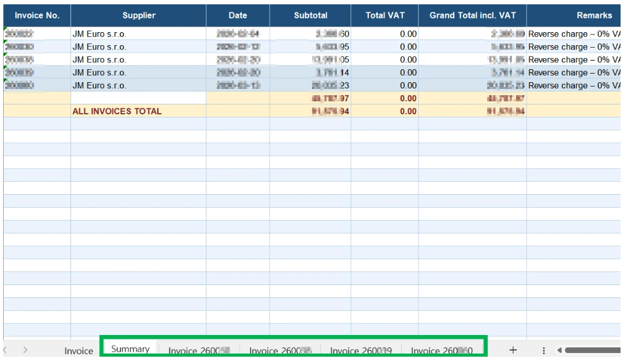Select the Date header cell

[238, 15]
